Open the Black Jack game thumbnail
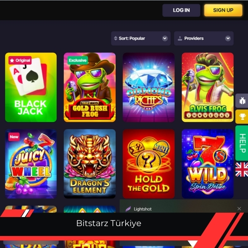This screenshot has height=248, width=248. pos(31,87)
